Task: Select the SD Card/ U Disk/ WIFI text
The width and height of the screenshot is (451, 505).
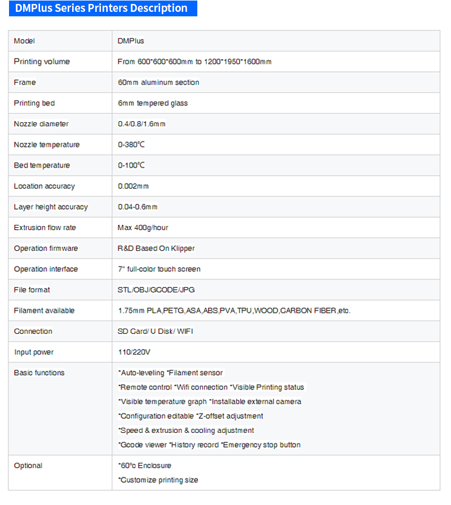Action: coord(156,331)
